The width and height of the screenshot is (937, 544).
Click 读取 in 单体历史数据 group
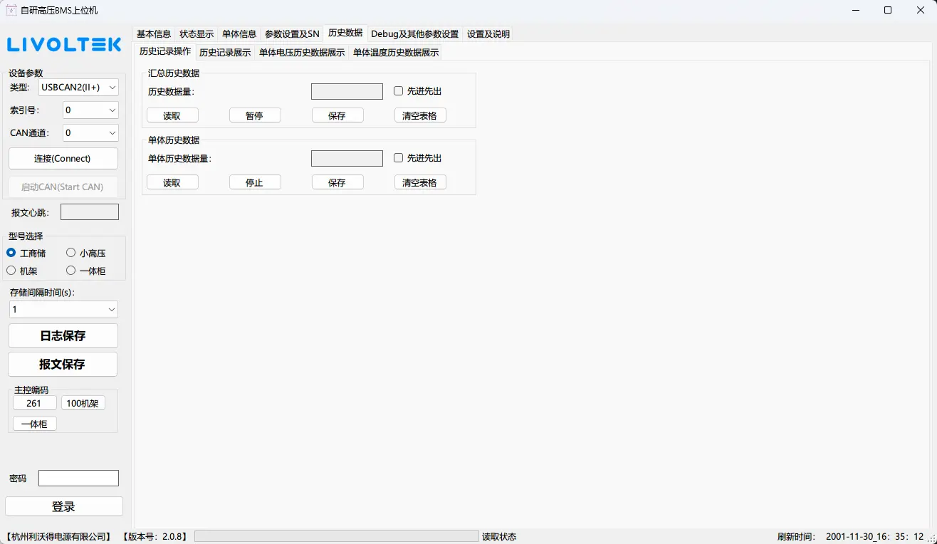[172, 182]
